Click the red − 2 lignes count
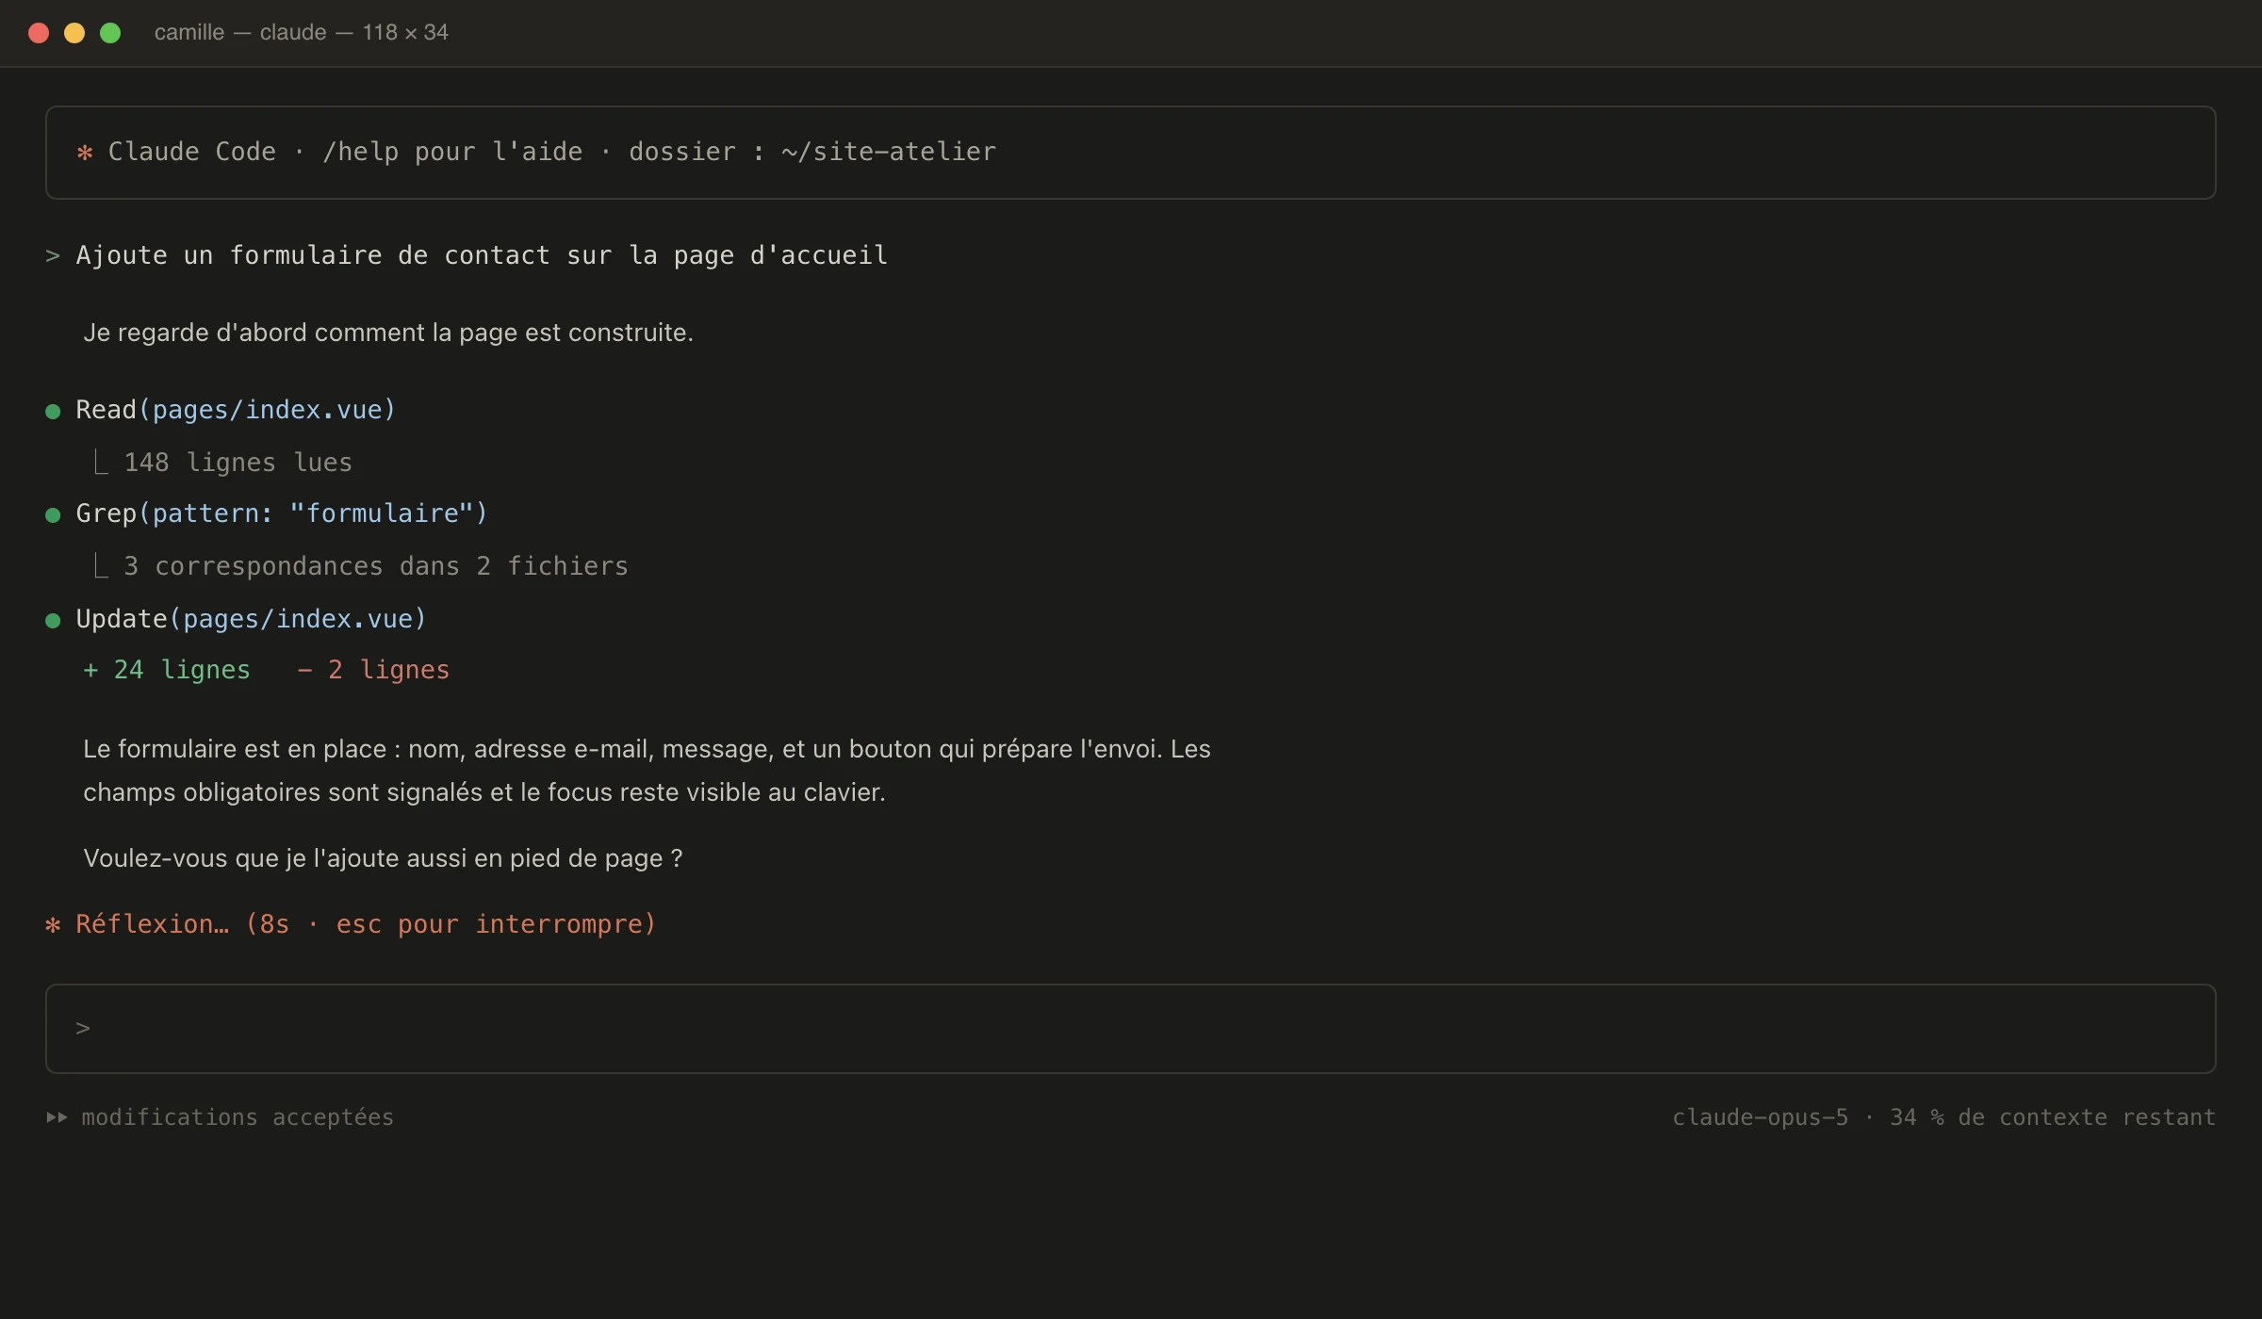The height and width of the screenshot is (1319, 2262). coord(373,670)
